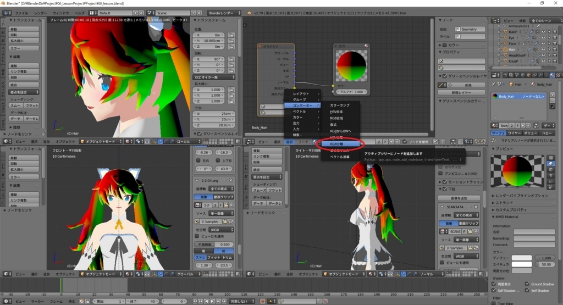Toggle visibility eye for BukiP object
The width and height of the screenshot is (563, 305).
(x=543, y=31)
